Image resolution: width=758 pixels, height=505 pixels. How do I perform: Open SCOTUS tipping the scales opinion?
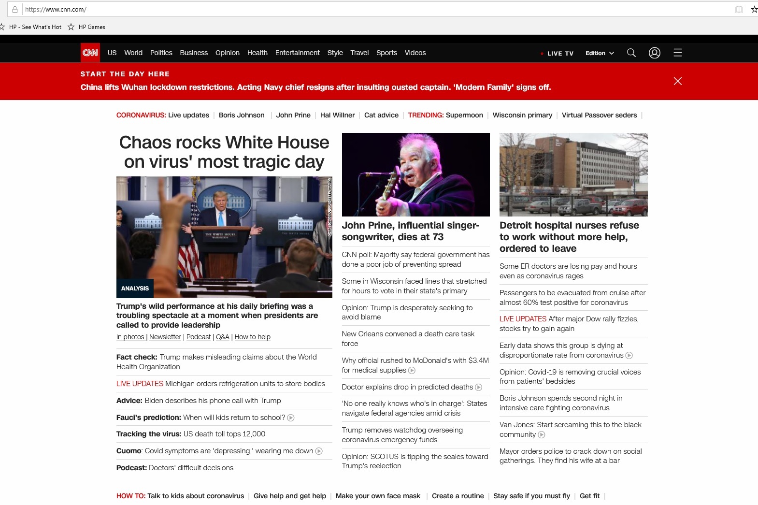(415, 461)
